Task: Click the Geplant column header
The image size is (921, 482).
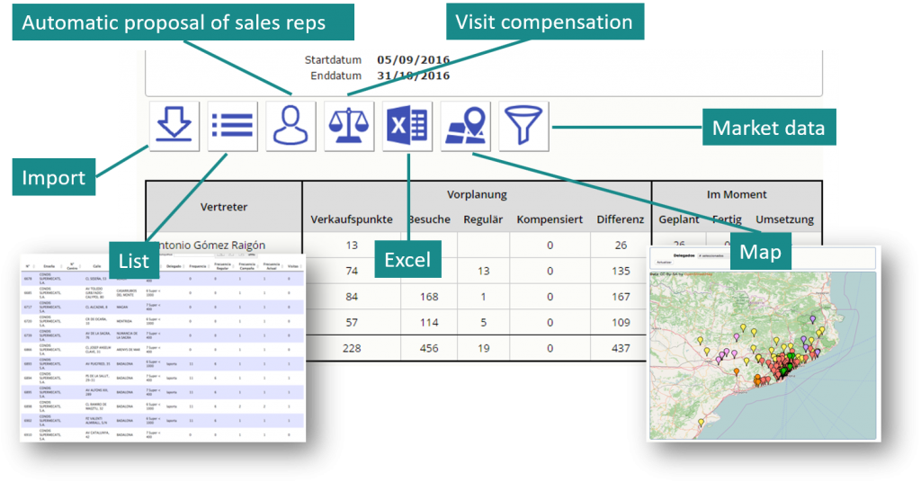Action: pos(678,219)
